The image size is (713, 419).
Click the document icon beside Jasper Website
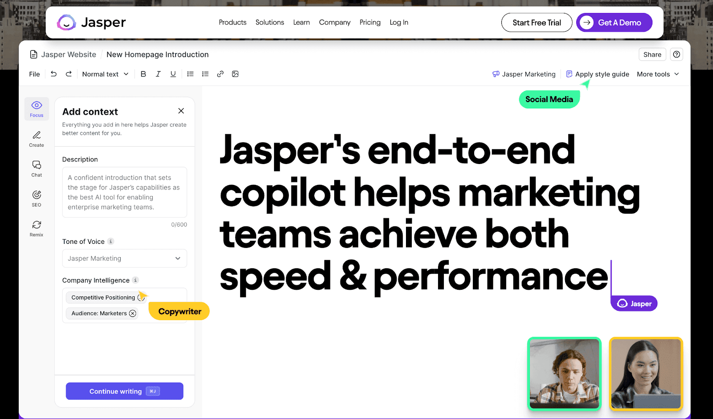click(x=33, y=54)
